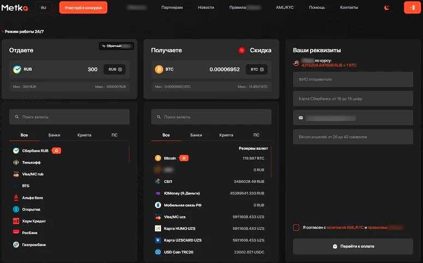The height and width of the screenshot is (263, 423).
Task: Pick Карта HUMO UZS option
Action: (x=182, y=228)
